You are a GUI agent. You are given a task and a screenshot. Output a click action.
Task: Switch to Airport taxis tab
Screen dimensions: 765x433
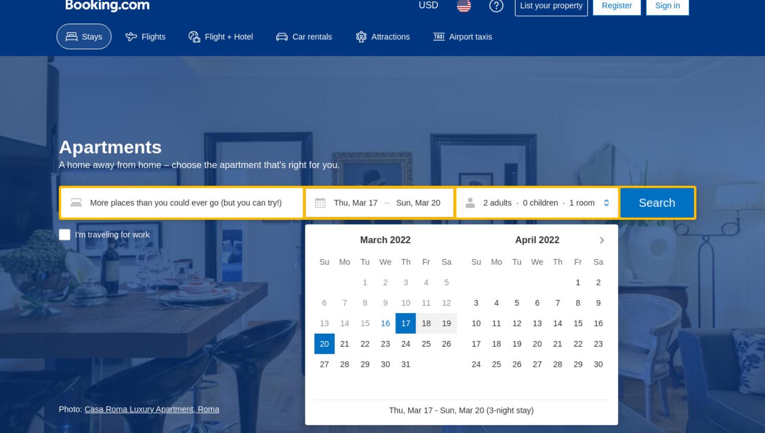click(x=463, y=37)
